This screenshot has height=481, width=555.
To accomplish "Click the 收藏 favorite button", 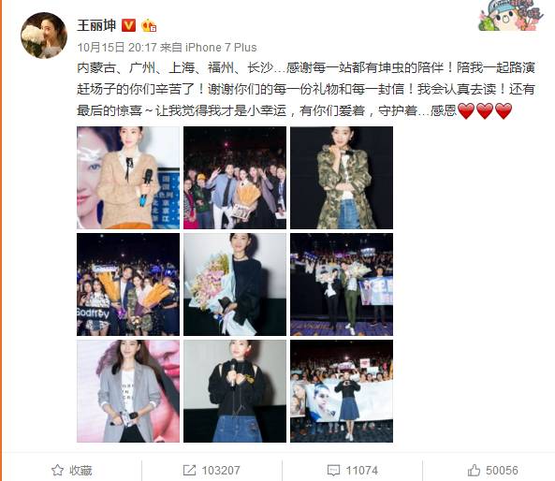I will point(72,471).
